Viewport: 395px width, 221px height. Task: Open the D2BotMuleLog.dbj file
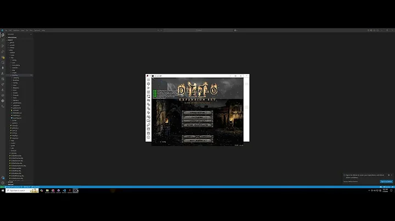pos(17,176)
